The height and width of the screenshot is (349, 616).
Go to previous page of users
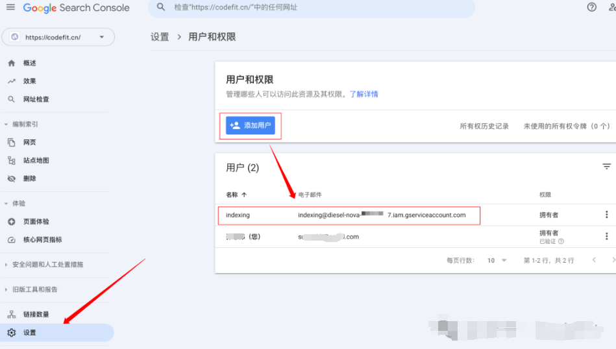point(593,260)
